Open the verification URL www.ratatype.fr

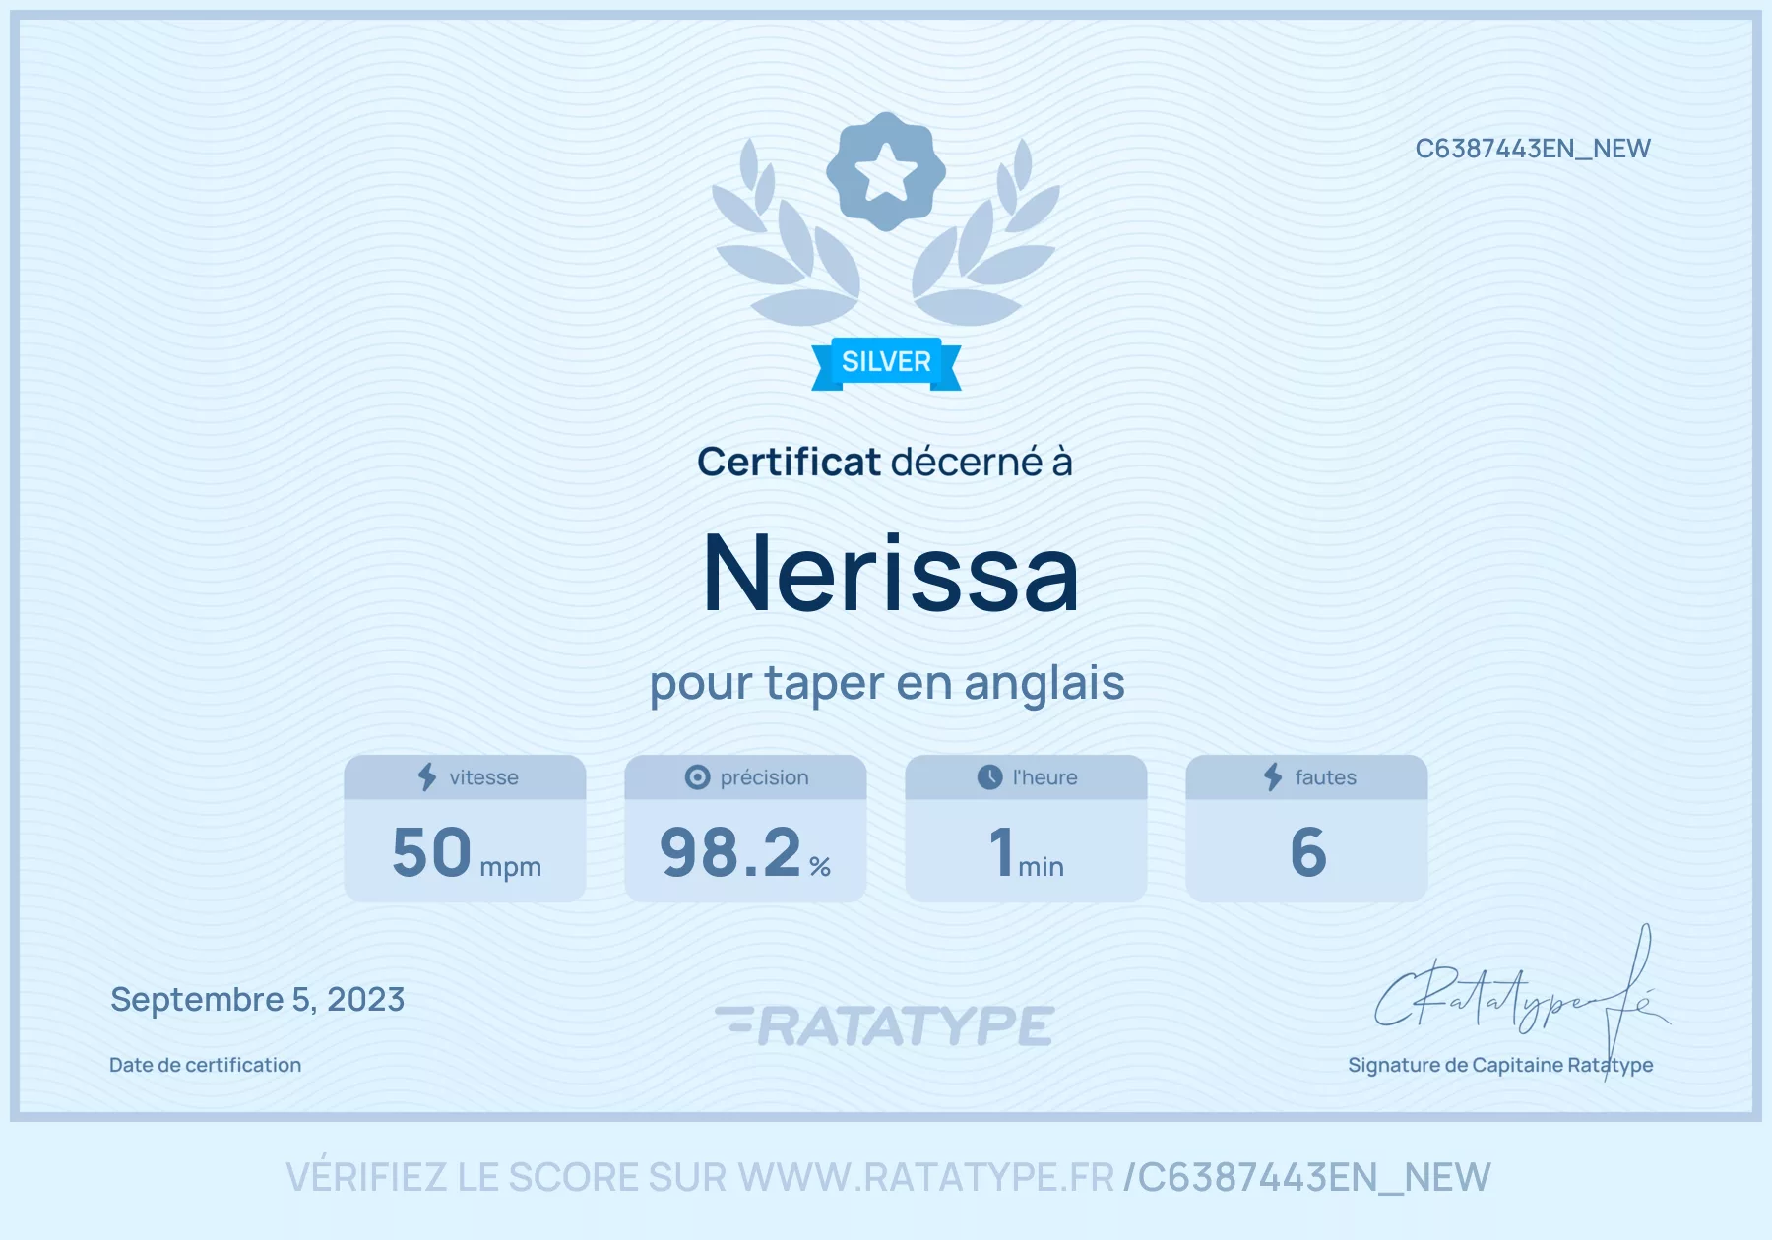click(x=926, y=1177)
